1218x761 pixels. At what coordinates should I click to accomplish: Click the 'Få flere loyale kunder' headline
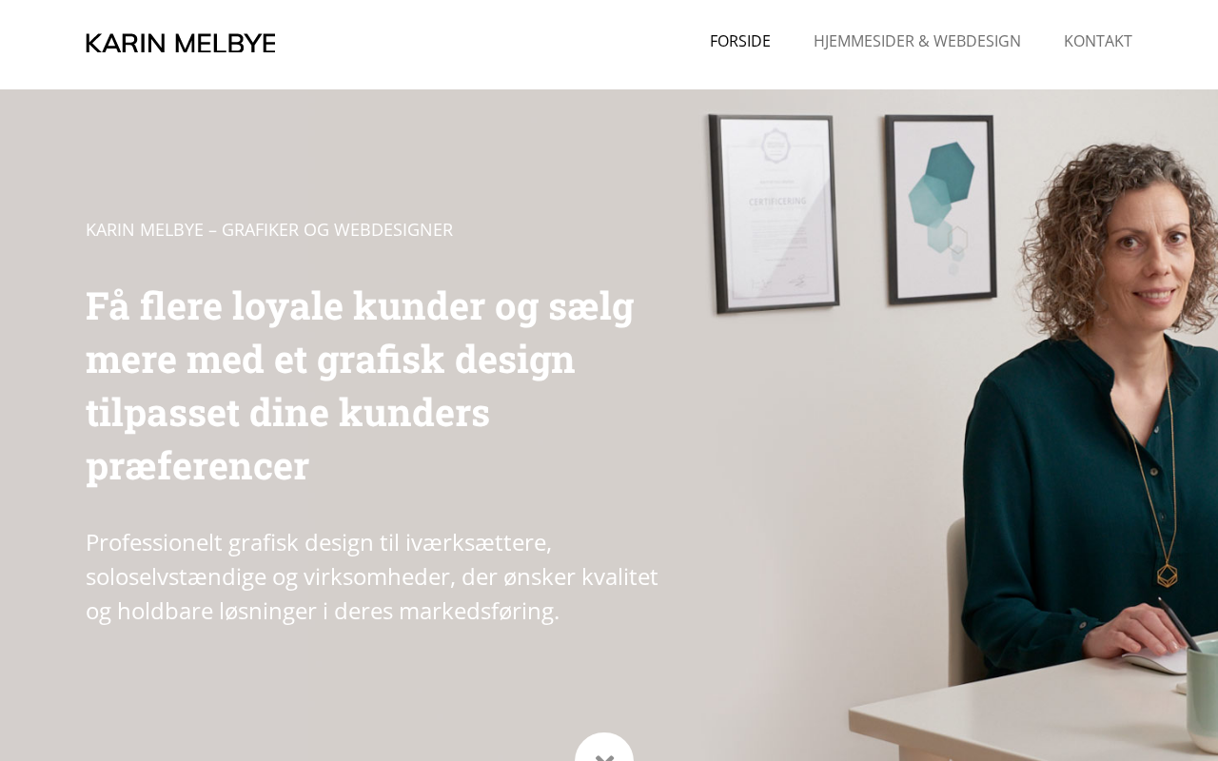tap(360, 384)
